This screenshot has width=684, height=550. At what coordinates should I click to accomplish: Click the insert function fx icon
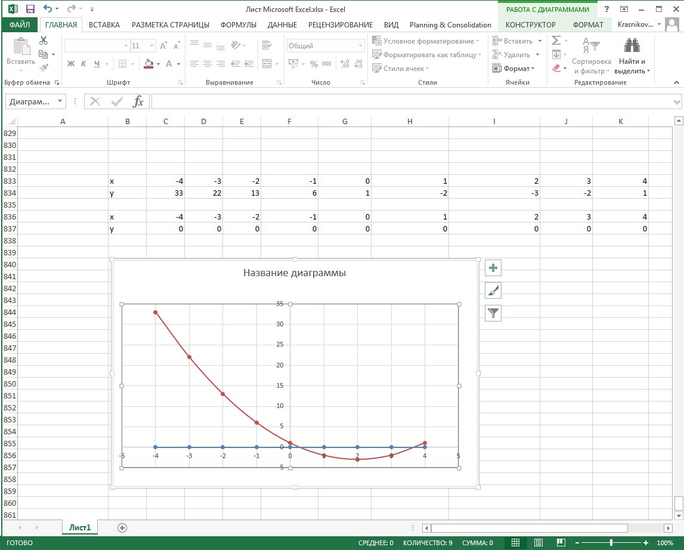(138, 101)
